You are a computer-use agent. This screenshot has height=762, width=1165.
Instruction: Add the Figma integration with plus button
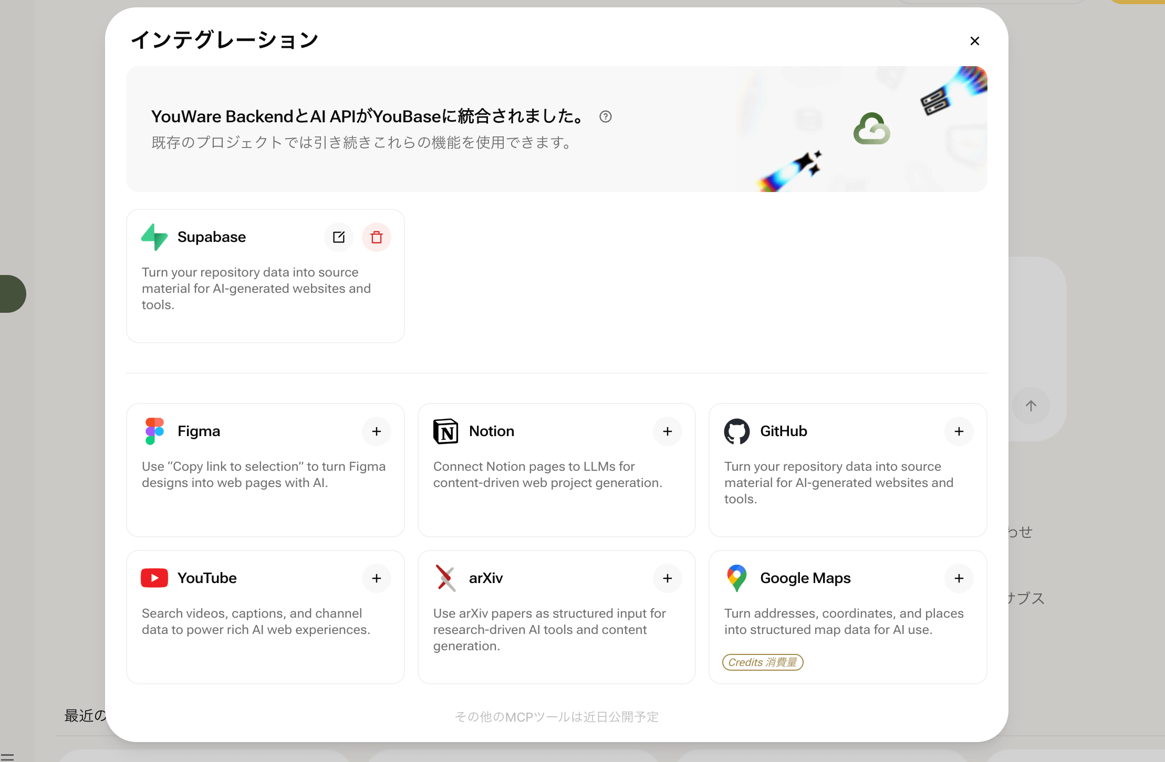pyautogui.click(x=376, y=431)
